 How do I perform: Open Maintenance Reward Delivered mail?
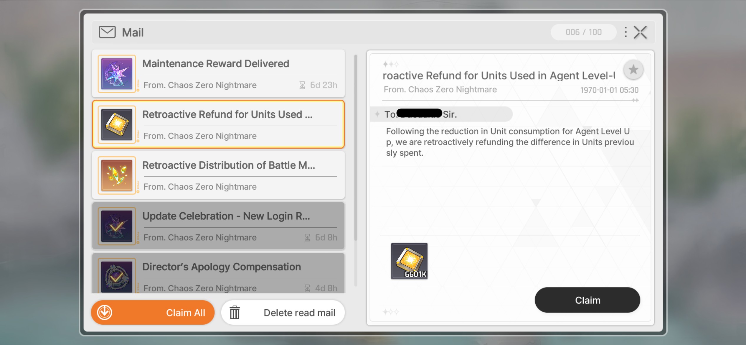pyautogui.click(x=239, y=74)
